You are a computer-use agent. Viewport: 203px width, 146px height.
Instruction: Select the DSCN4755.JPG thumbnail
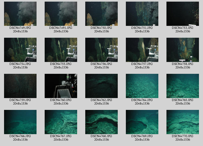click(61, 50)
